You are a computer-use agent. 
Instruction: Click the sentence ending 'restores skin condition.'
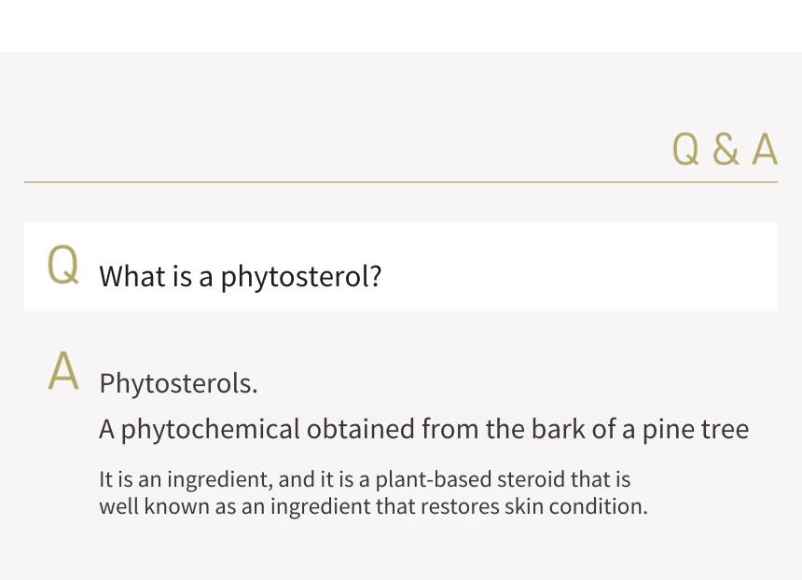pos(373,506)
